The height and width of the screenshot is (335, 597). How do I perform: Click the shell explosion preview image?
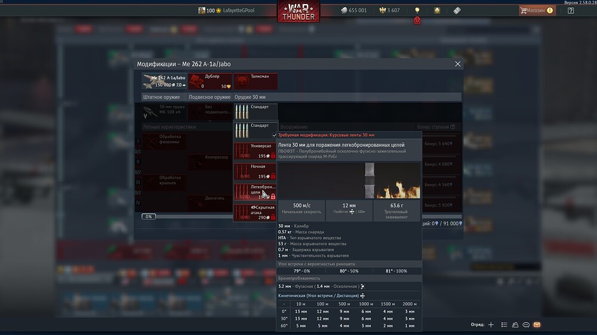tap(349, 181)
